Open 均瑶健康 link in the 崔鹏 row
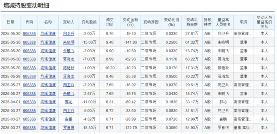 48,119
